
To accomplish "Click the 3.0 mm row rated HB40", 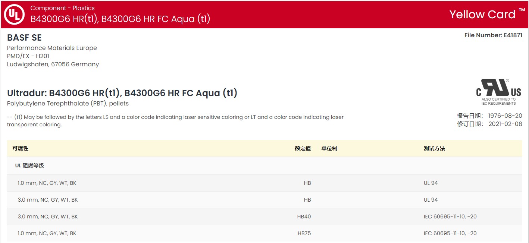I will pyautogui.click(x=264, y=217).
